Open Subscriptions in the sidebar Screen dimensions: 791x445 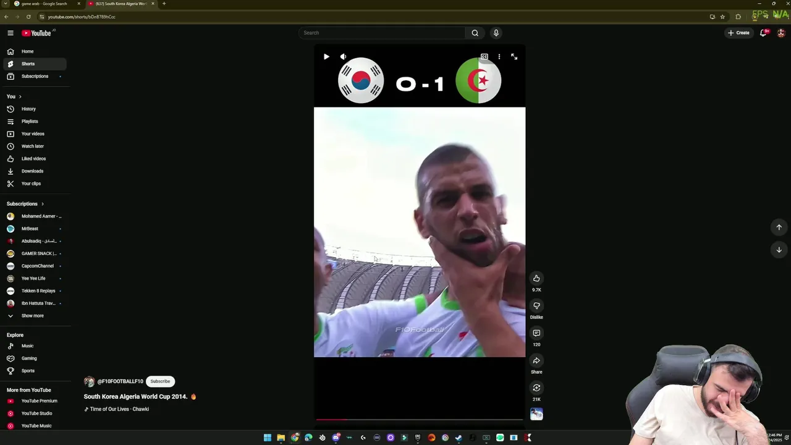click(x=34, y=76)
